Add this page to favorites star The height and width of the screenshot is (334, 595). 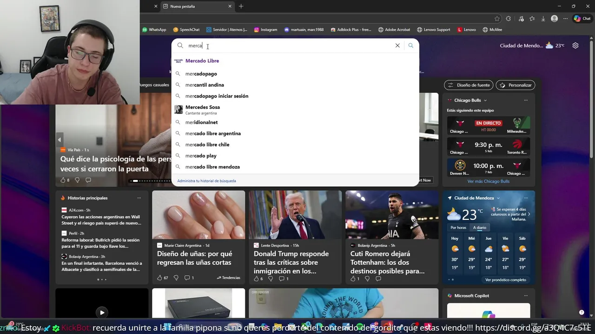pyautogui.click(x=497, y=19)
